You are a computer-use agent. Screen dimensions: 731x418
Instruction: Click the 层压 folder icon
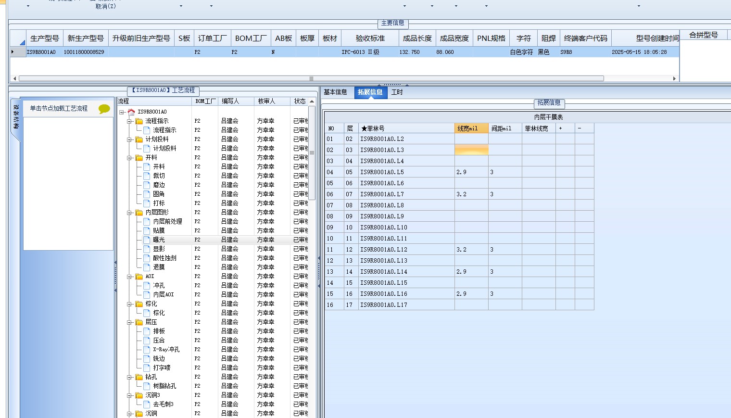(x=139, y=322)
